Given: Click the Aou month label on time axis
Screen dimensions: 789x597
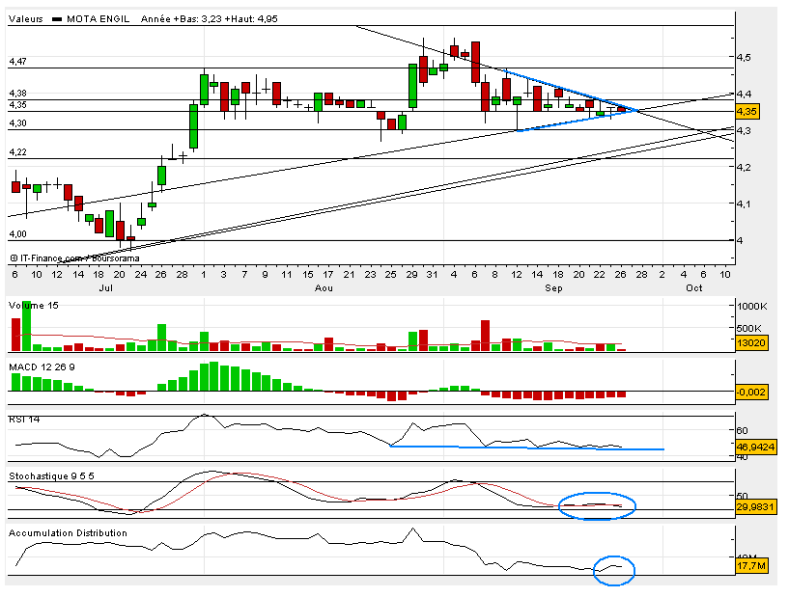Looking at the screenshot, I should (x=324, y=288).
